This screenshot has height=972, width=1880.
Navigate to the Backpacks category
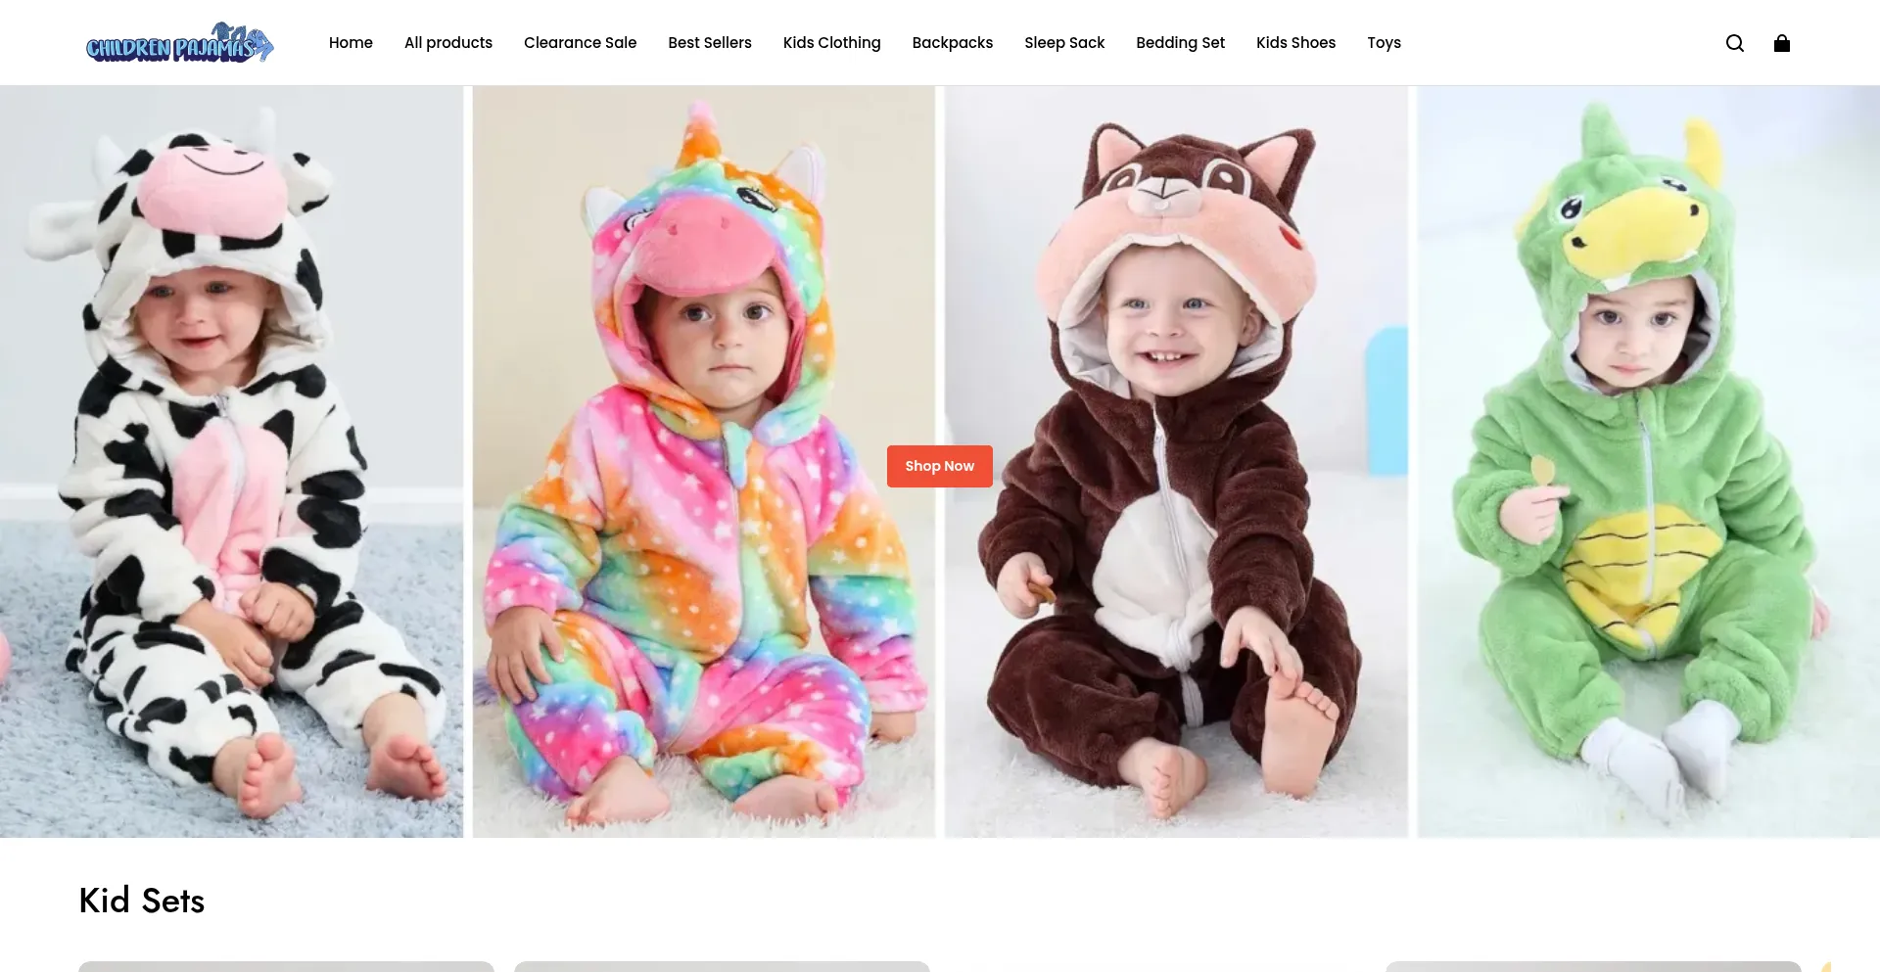pyautogui.click(x=953, y=42)
